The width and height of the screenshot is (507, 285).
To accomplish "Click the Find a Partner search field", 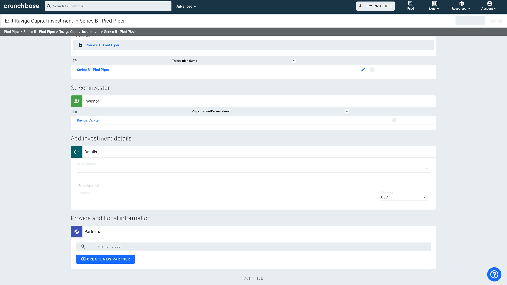I will coord(253,247).
